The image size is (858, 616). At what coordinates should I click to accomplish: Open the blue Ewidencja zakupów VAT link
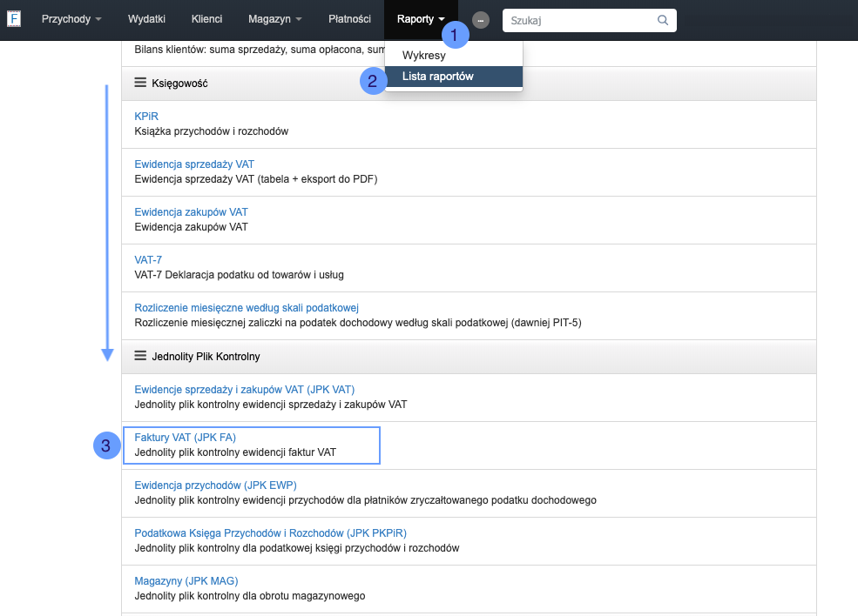coord(191,212)
